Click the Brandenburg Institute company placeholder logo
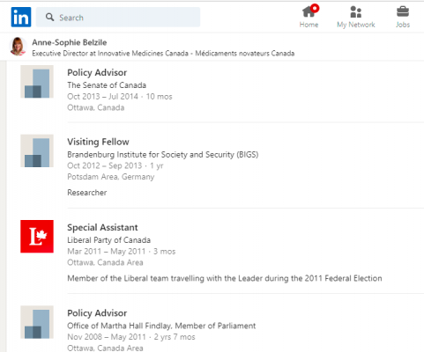 coord(37,150)
